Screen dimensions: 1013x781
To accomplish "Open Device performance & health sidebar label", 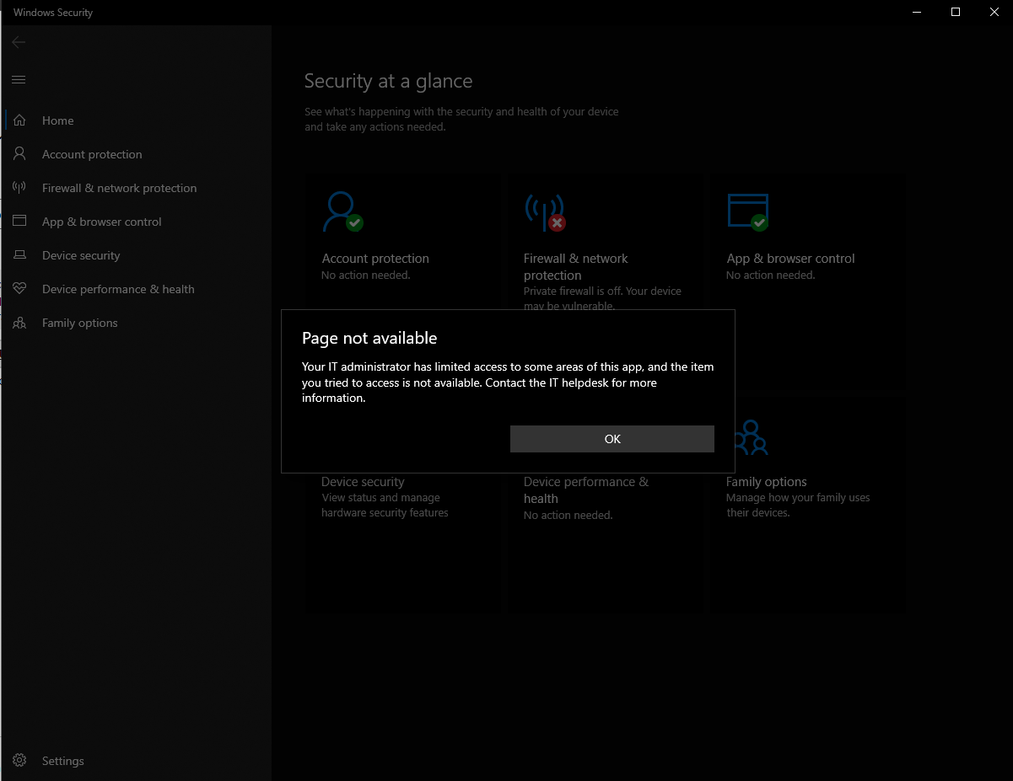I will [x=118, y=289].
